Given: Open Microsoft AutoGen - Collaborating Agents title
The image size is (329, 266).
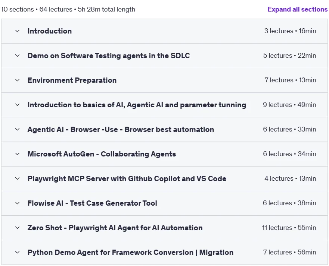Looking at the screenshot, I should coord(102,154).
